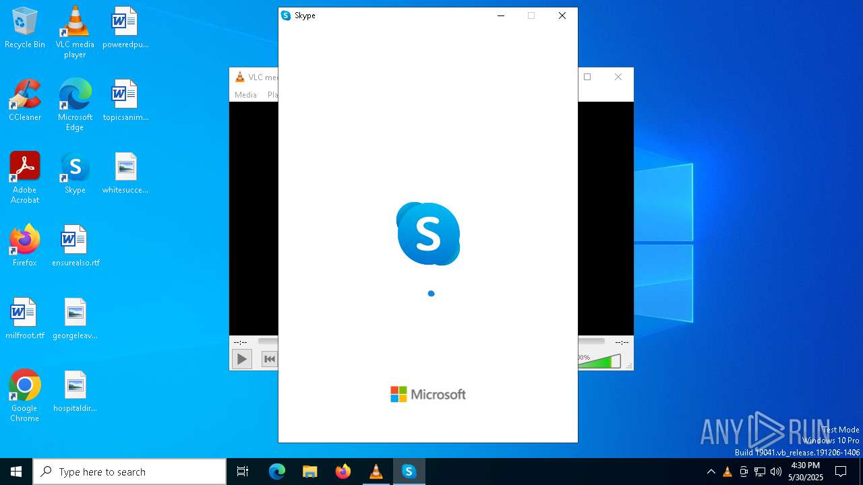The width and height of the screenshot is (863, 485).
Task: Launch Skype from desktop shortcut
Action: pos(75,174)
